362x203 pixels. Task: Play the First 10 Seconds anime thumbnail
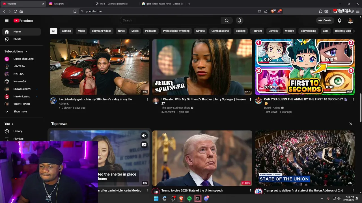305,67
